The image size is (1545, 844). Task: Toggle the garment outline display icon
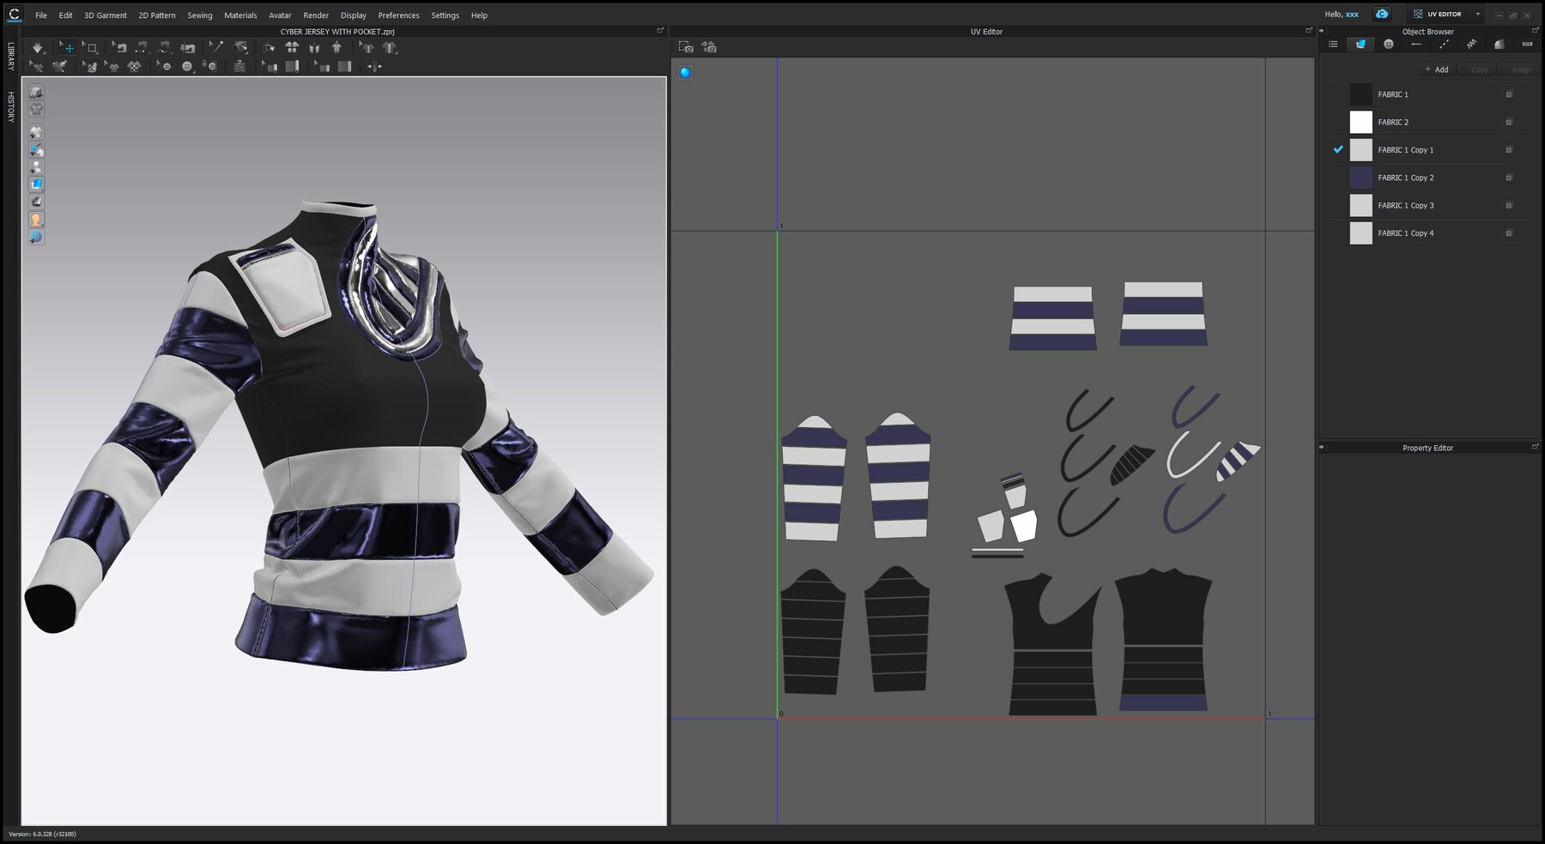(36, 109)
